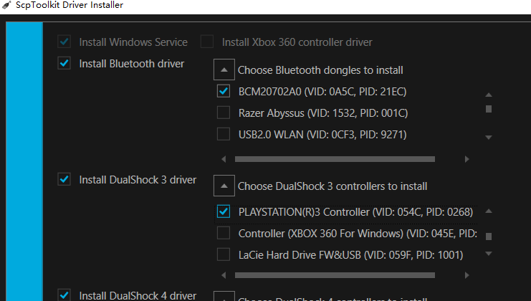Click DualShock 3 list vertical scrollbar thumb
The width and height of the screenshot is (531, 301).
[488, 236]
